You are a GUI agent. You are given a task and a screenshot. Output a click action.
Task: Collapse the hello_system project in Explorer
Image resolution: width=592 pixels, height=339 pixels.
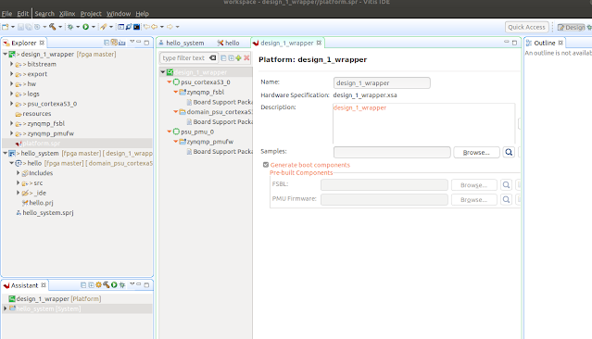point(5,153)
